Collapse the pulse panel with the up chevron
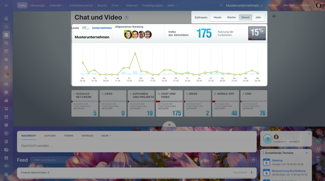The height and width of the screenshot is (181, 325). click(x=169, y=124)
